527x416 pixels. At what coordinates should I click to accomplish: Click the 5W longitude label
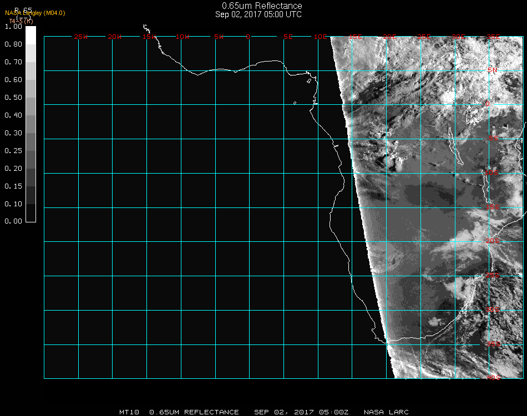point(219,37)
